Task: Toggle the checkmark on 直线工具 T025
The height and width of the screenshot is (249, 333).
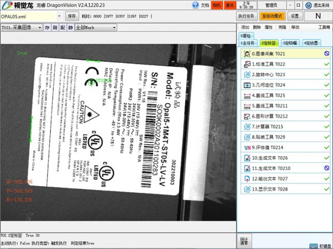Action: [x=327, y=96]
